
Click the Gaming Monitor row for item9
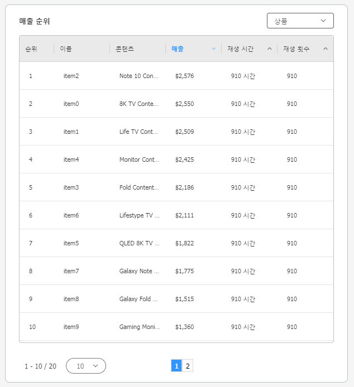pos(139,327)
